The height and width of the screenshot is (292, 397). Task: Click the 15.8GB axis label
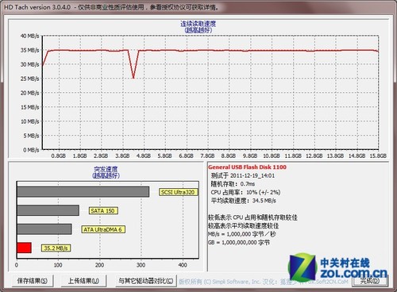pyautogui.click(x=378, y=156)
